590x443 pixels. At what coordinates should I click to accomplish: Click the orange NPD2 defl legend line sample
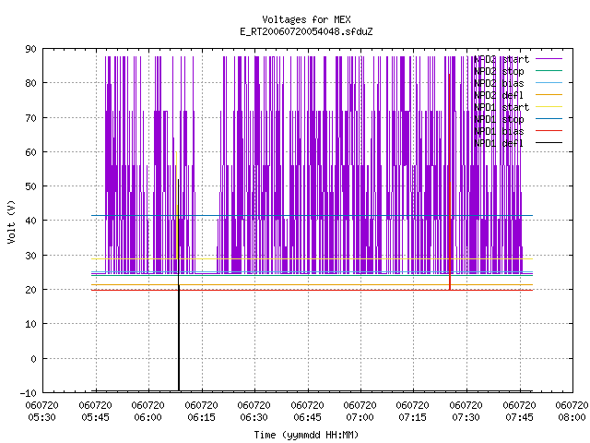(549, 95)
